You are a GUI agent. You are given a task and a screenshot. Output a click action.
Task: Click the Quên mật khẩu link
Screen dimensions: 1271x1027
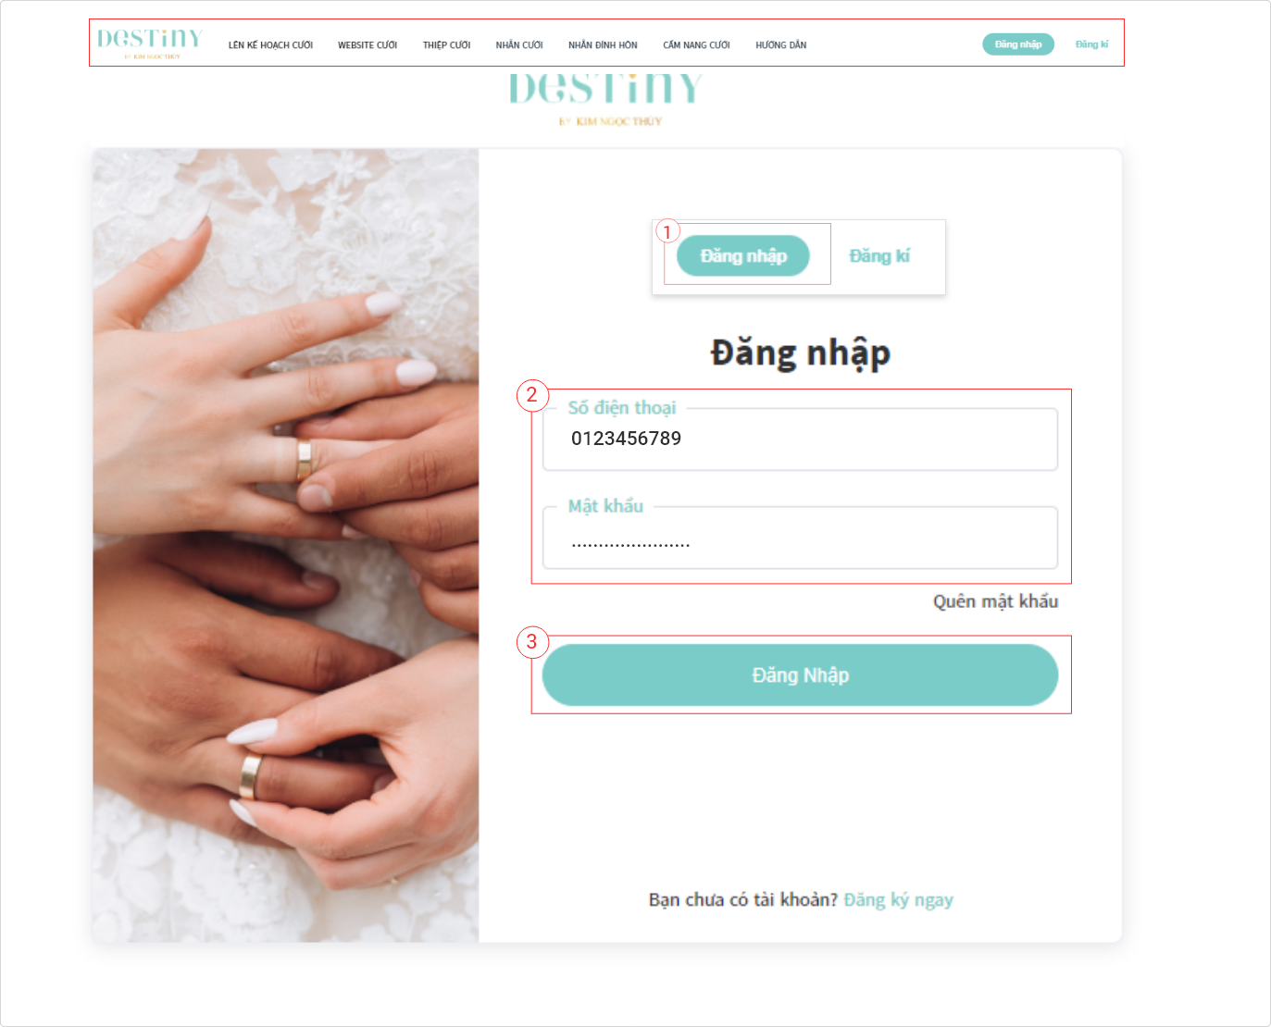click(x=995, y=601)
